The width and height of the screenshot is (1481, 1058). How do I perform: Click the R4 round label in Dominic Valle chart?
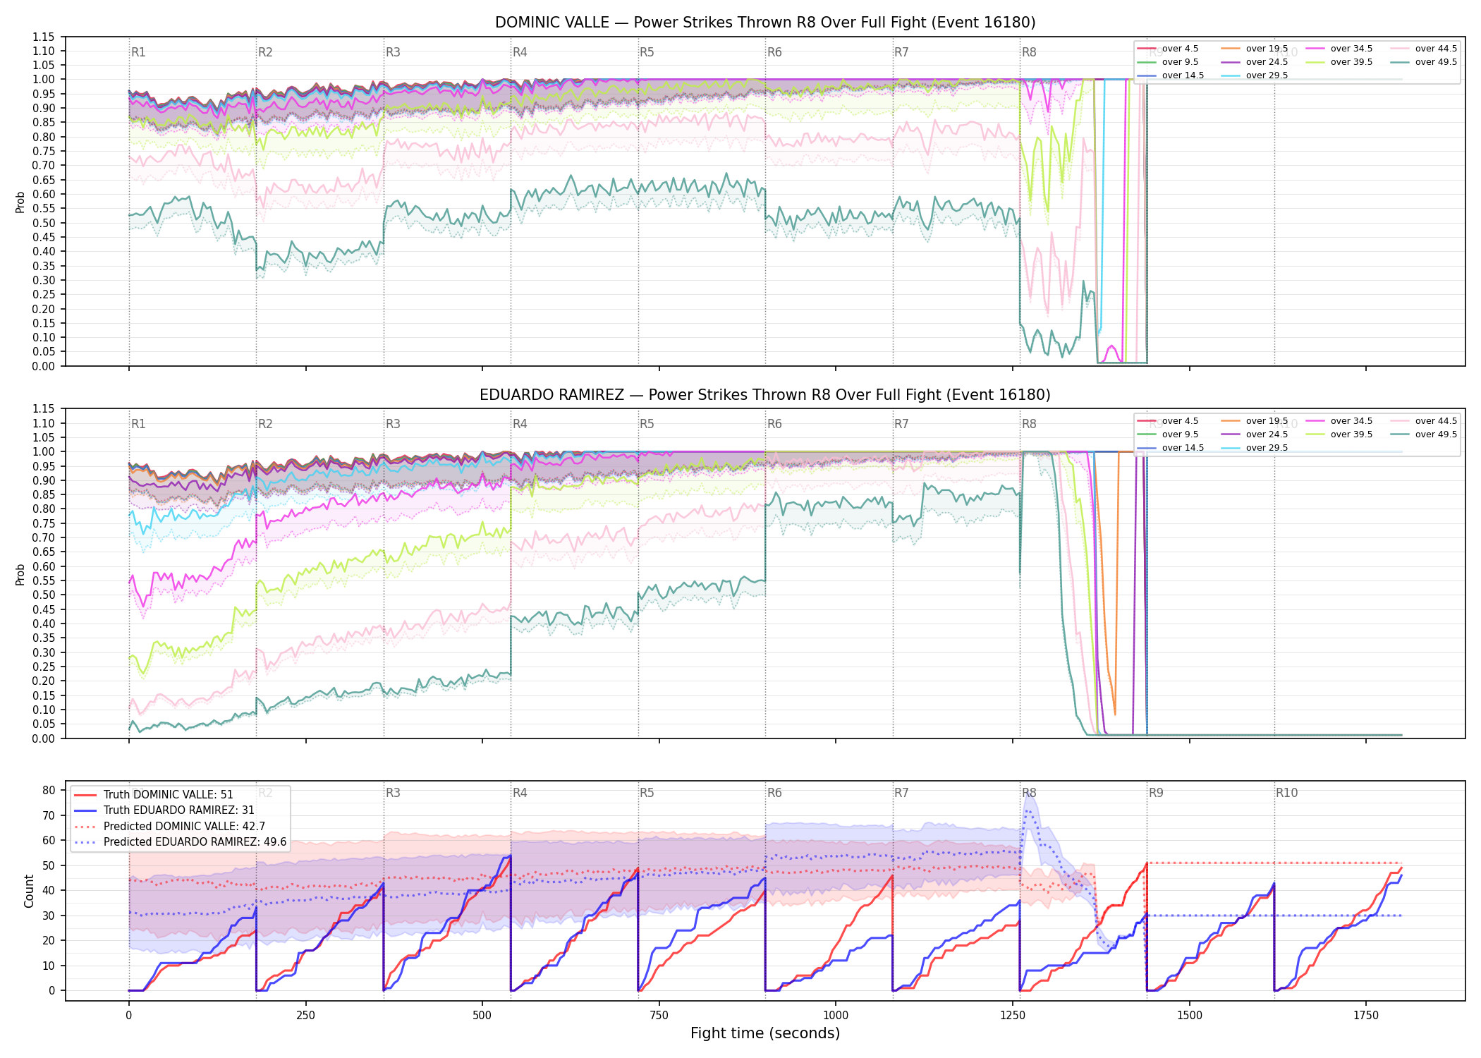point(520,52)
